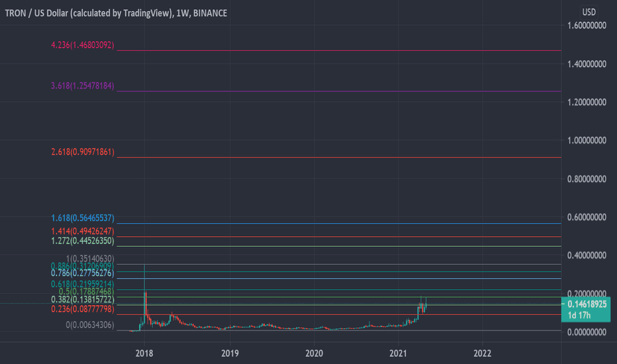The width and height of the screenshot is (617, 364).
Task: Select the 1.618(0.56465537) Fibonacci level label
Action: (x=83, y=218)
